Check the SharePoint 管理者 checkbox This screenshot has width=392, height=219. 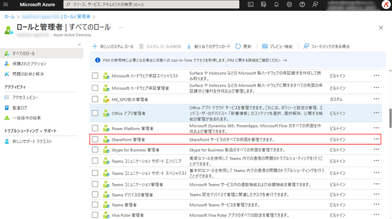pyautogui.click(x=95, y=139)
